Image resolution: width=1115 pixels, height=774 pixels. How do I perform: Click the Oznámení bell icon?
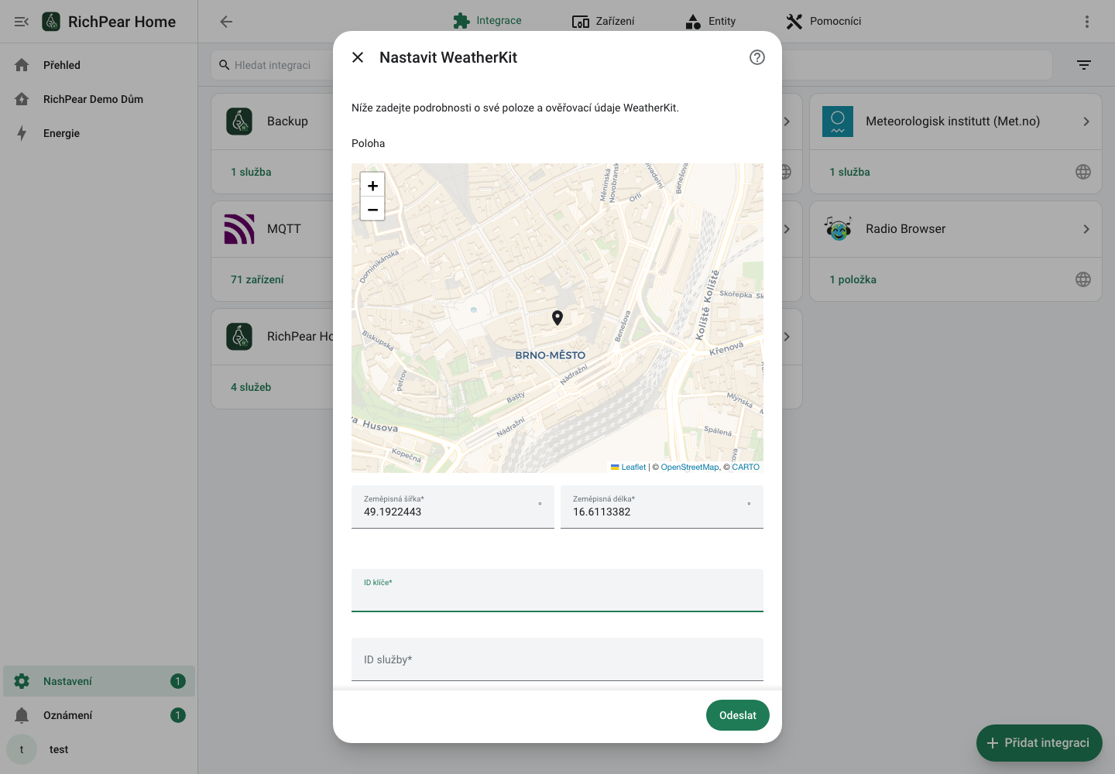coord(22,715)
